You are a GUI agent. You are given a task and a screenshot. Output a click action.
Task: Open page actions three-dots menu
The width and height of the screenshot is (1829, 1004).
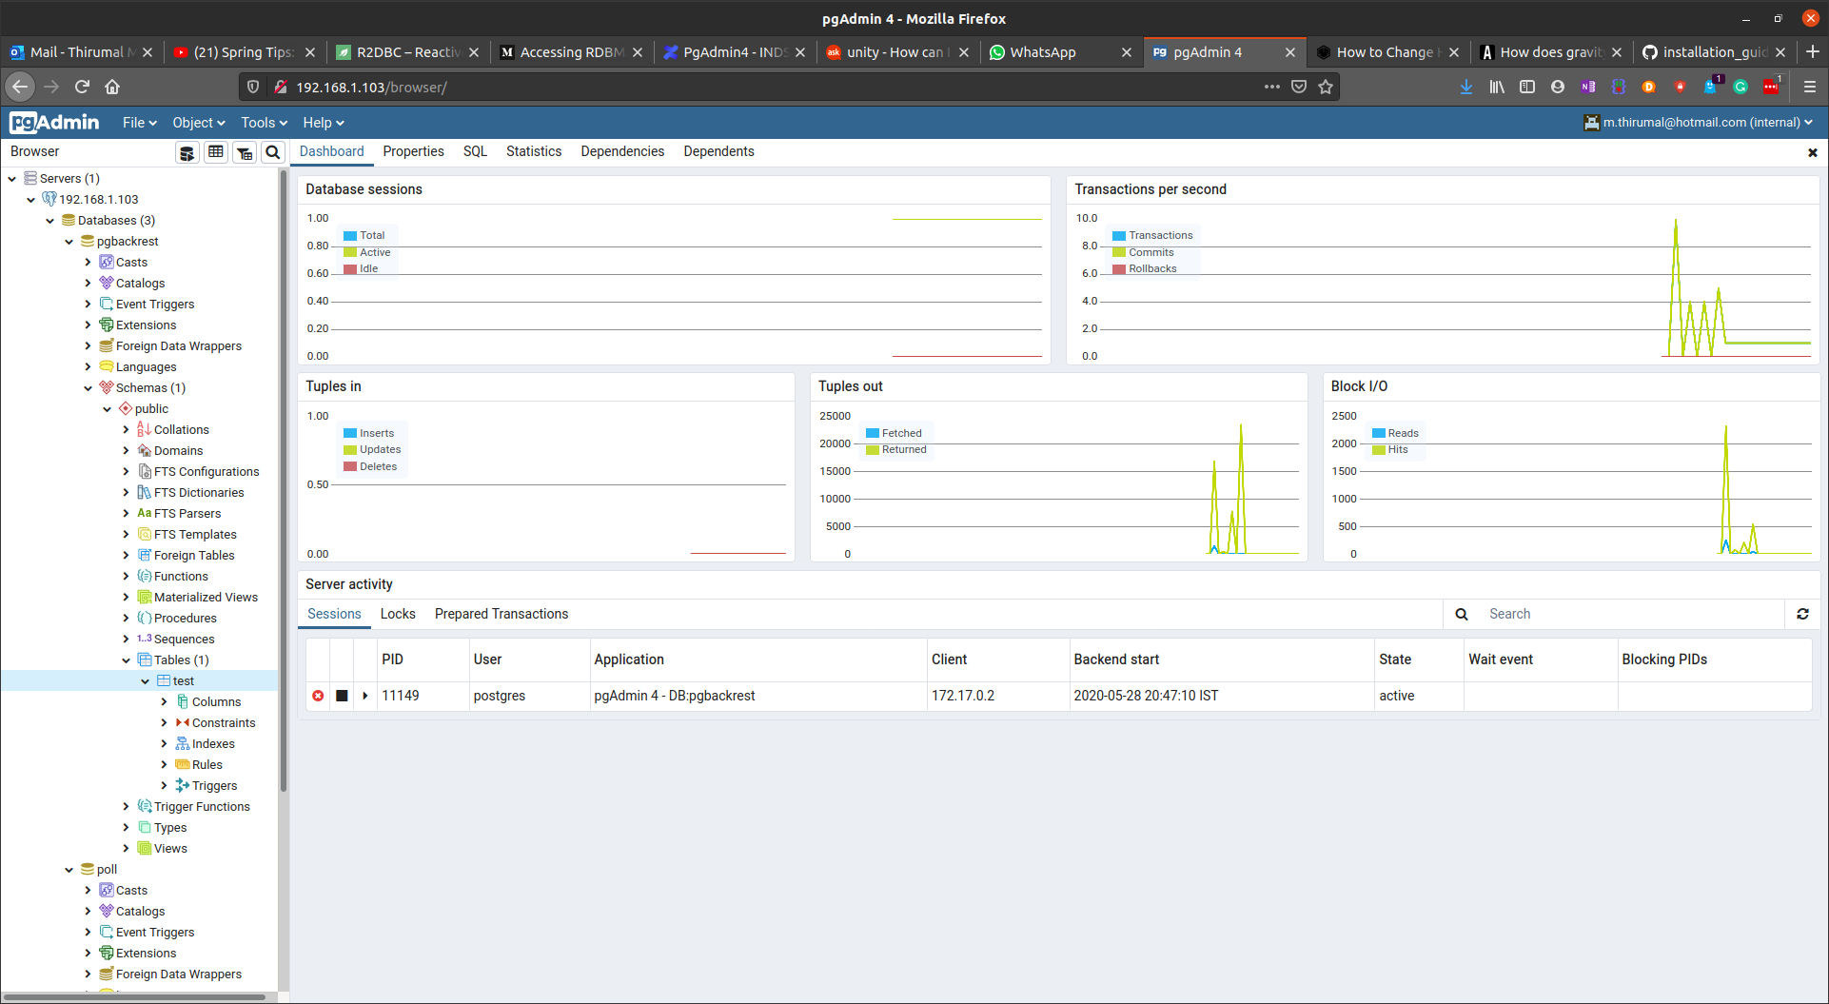click(x=1272, y=87)
